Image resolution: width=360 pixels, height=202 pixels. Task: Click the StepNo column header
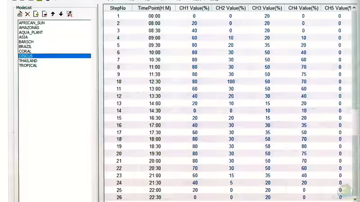(x=118, y=8)
